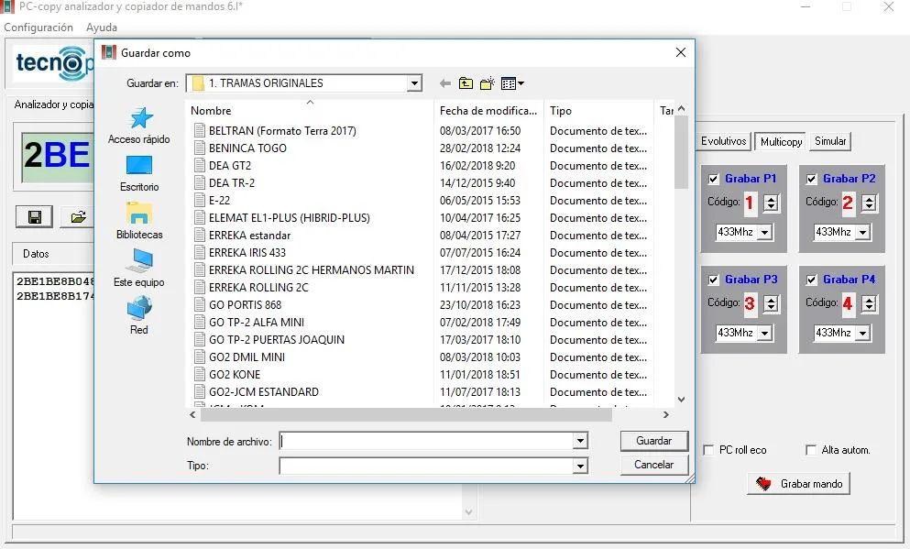Open Red in the places bar
The width and height of the screenshot is (910, 549).
point(139,316)
